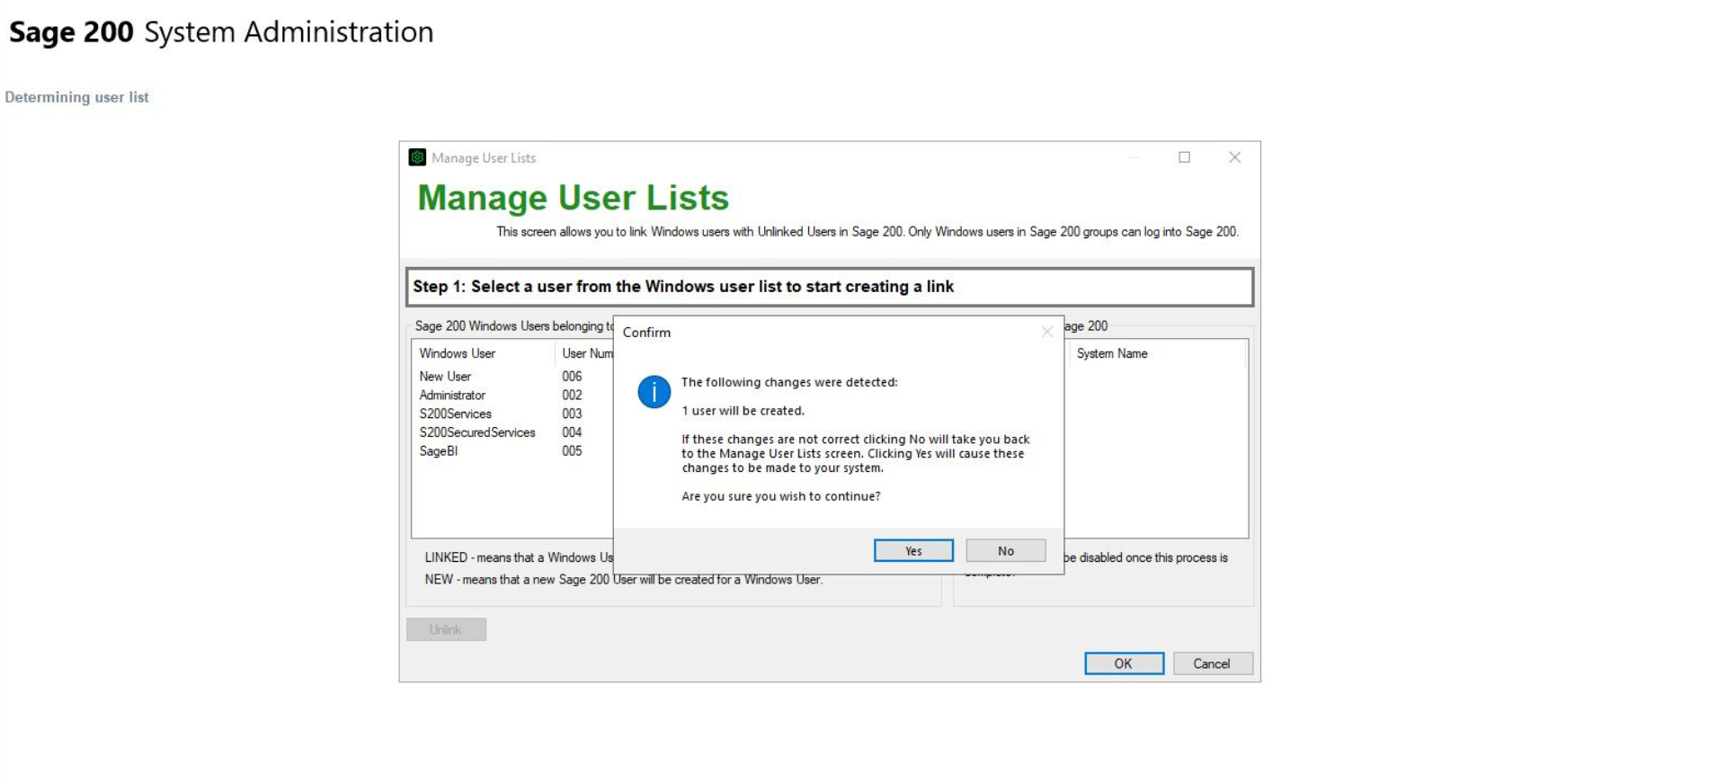This screenshot has width=1726, height=783.
Task: Click the 'Step 1' instruction banner
Action: pyautogui.click(x=829, y=287)
